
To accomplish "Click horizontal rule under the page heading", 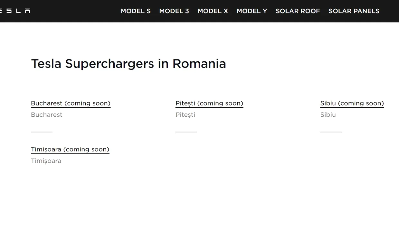I will click(215, 82).
